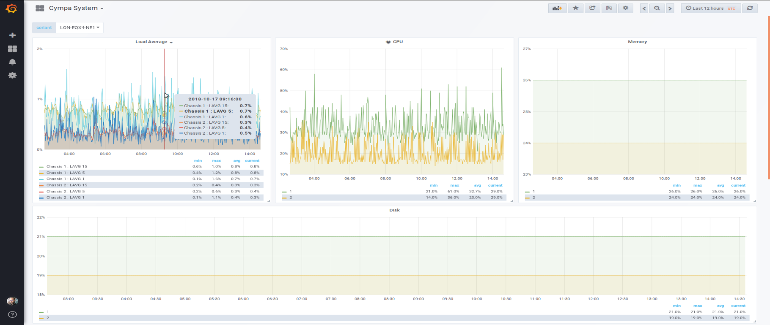This screenshot has height=325, width=770.
Task: Toggle Chassis 2 : LAVG 15 series
Action: coord(66,185)
